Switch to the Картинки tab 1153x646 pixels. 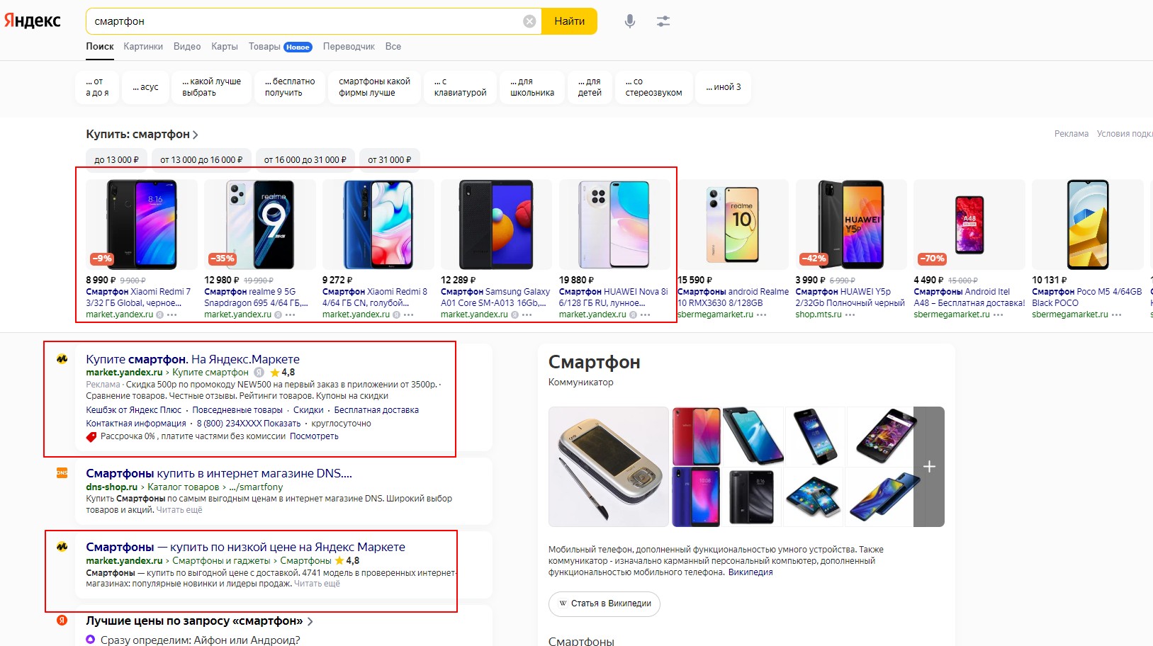coord(143,47)
